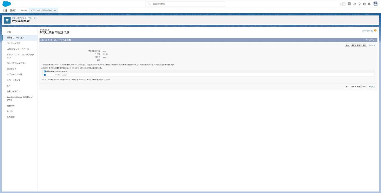Focus the [設定] を検索 search field
Screen dimensions: 381x193
(x=185, y=4)
